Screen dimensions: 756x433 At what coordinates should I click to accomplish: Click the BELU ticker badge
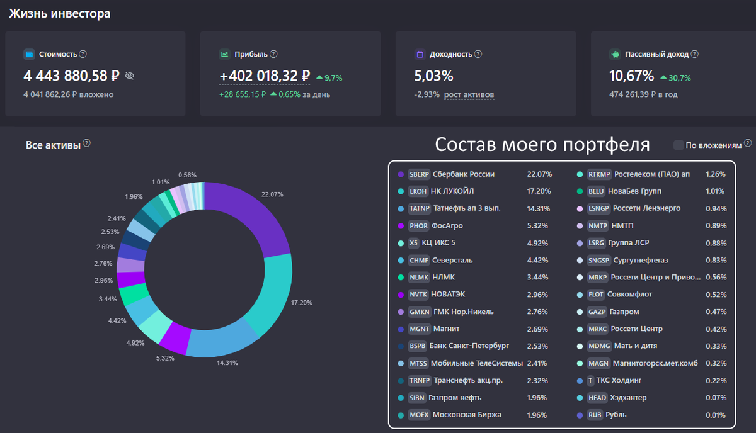tap(596, 191)
